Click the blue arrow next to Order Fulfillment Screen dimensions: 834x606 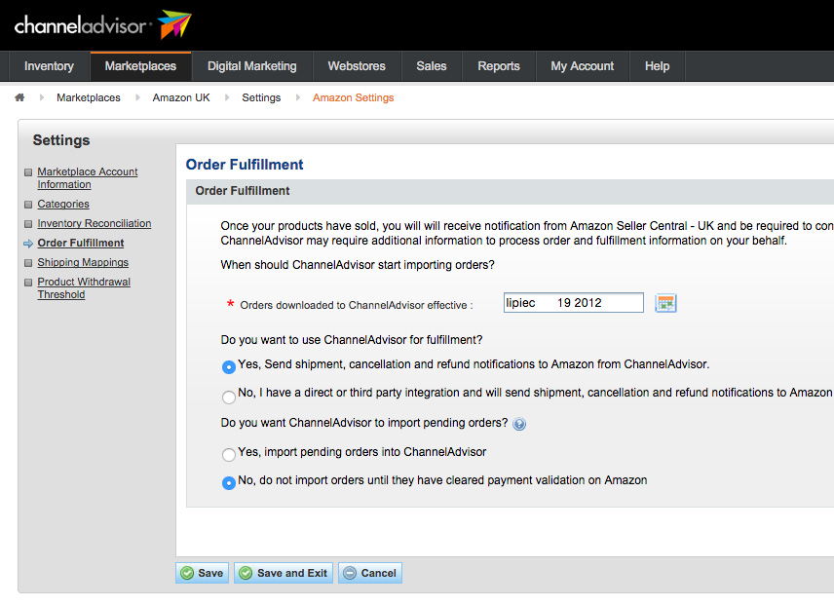pyautogui.click(x=28, y=244)
